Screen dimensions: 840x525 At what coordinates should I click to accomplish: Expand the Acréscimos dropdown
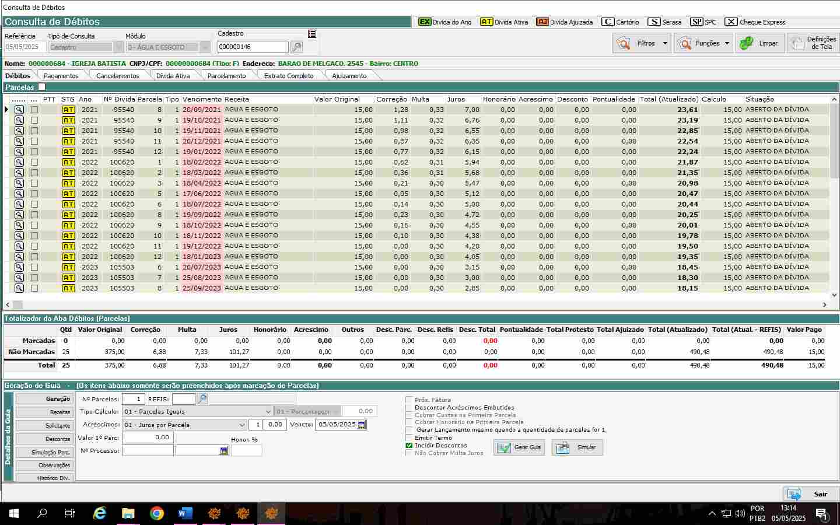tap(242, 425)
